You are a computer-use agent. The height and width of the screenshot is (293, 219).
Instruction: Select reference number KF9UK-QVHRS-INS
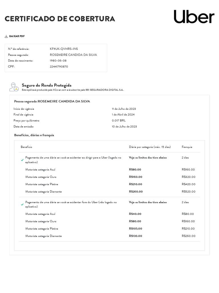point(64,49)
